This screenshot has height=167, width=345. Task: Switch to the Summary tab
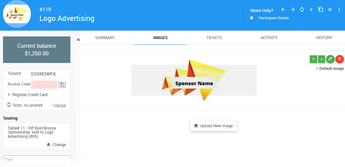coord(105,38)
